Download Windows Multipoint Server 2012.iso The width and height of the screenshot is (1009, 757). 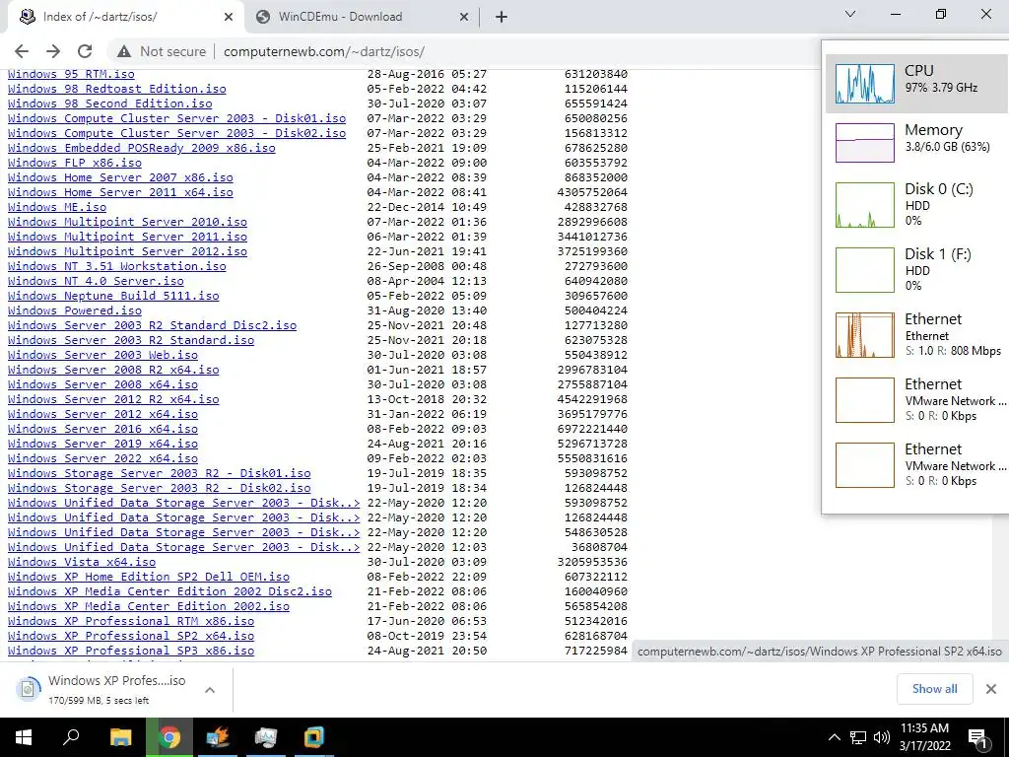coord(127,251)
